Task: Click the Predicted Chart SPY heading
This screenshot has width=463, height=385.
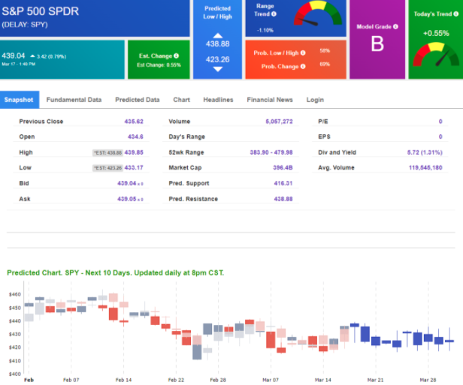Action: pyautogui.click(x=116, y=272)
